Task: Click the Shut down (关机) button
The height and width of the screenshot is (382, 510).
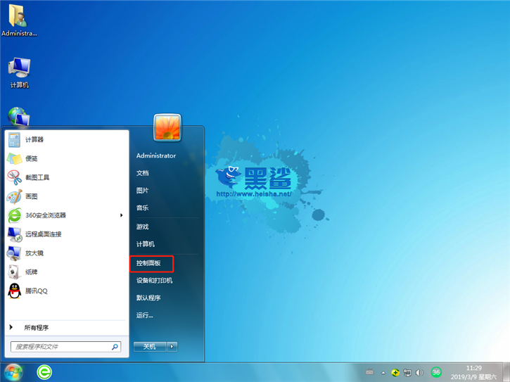Action: pyautogui.click(x=149, y=346)
